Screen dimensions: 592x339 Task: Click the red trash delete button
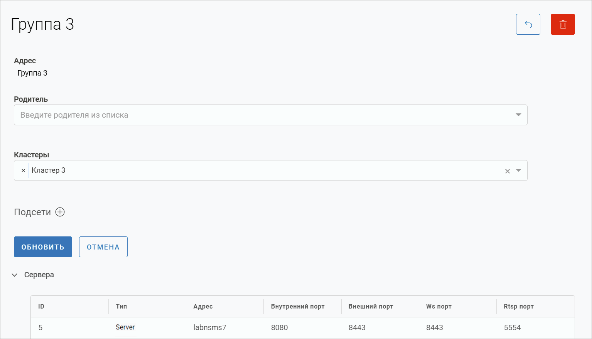[563, 24]
